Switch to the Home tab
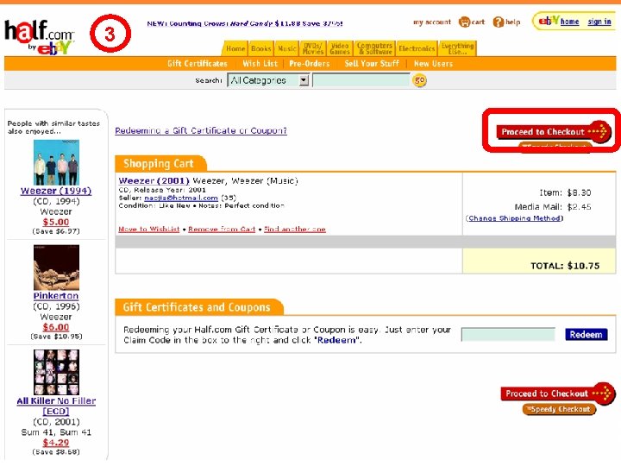The width and height of the screenshot is (621, 466). pos(235,48)
